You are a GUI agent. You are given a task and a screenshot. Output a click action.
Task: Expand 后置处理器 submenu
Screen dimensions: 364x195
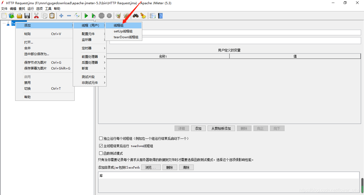(90, 63)
